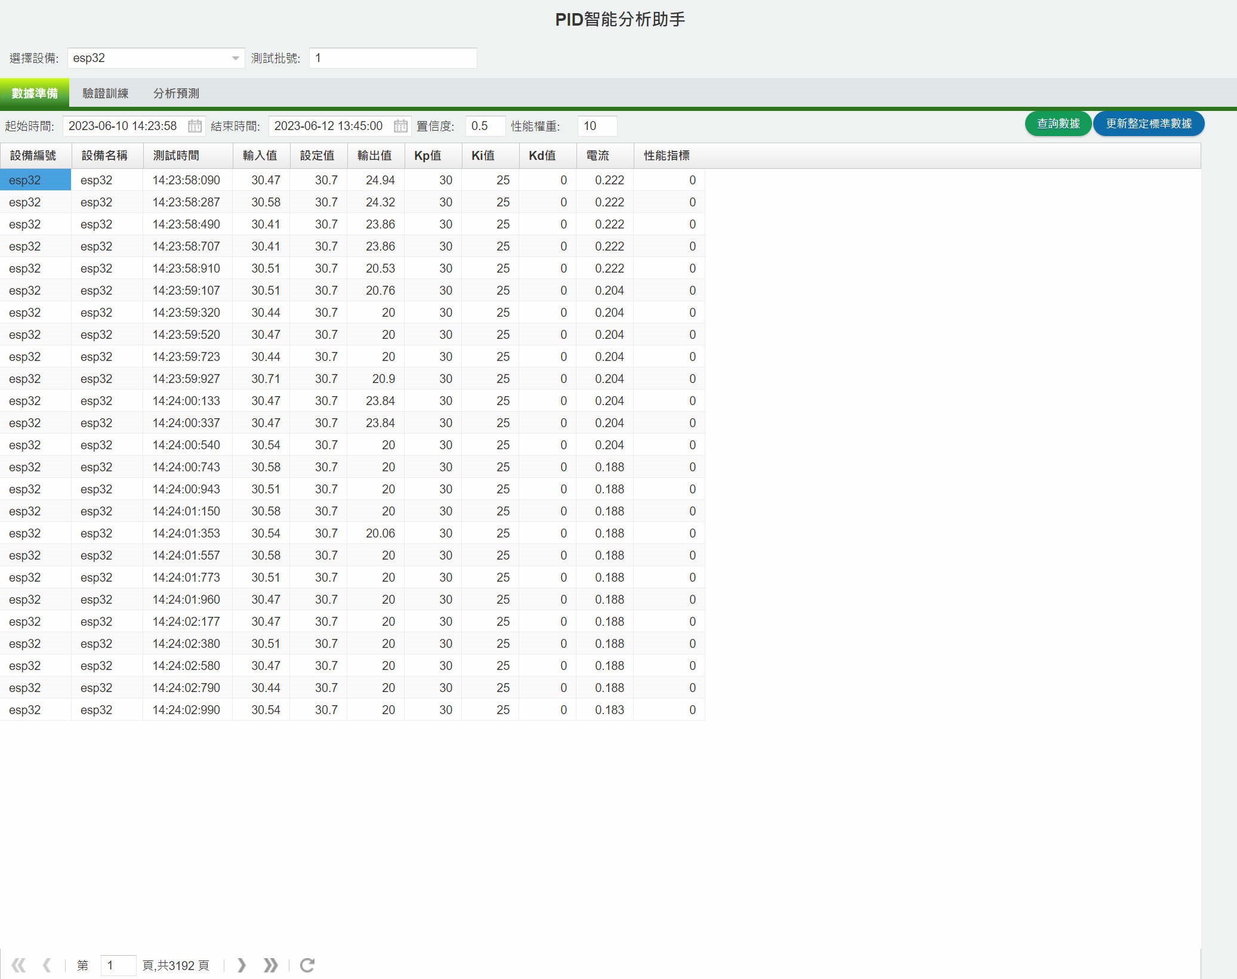Select row with time 14:23:59:927
The height and width of the screenshot is (979, 1237).
(x=186, y=379)
